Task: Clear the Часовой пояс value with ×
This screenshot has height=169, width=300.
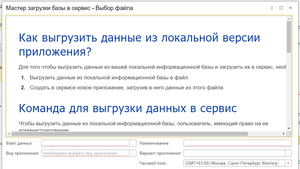Action: pyautogui.click(x=288, y=163)
